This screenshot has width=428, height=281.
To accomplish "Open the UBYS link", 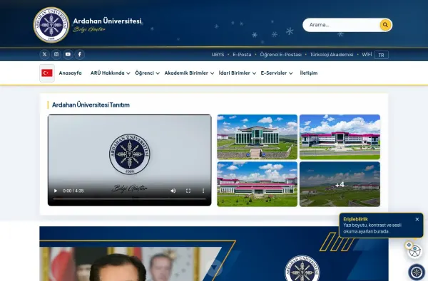I will pyautogui.click(x=218, y=55).
